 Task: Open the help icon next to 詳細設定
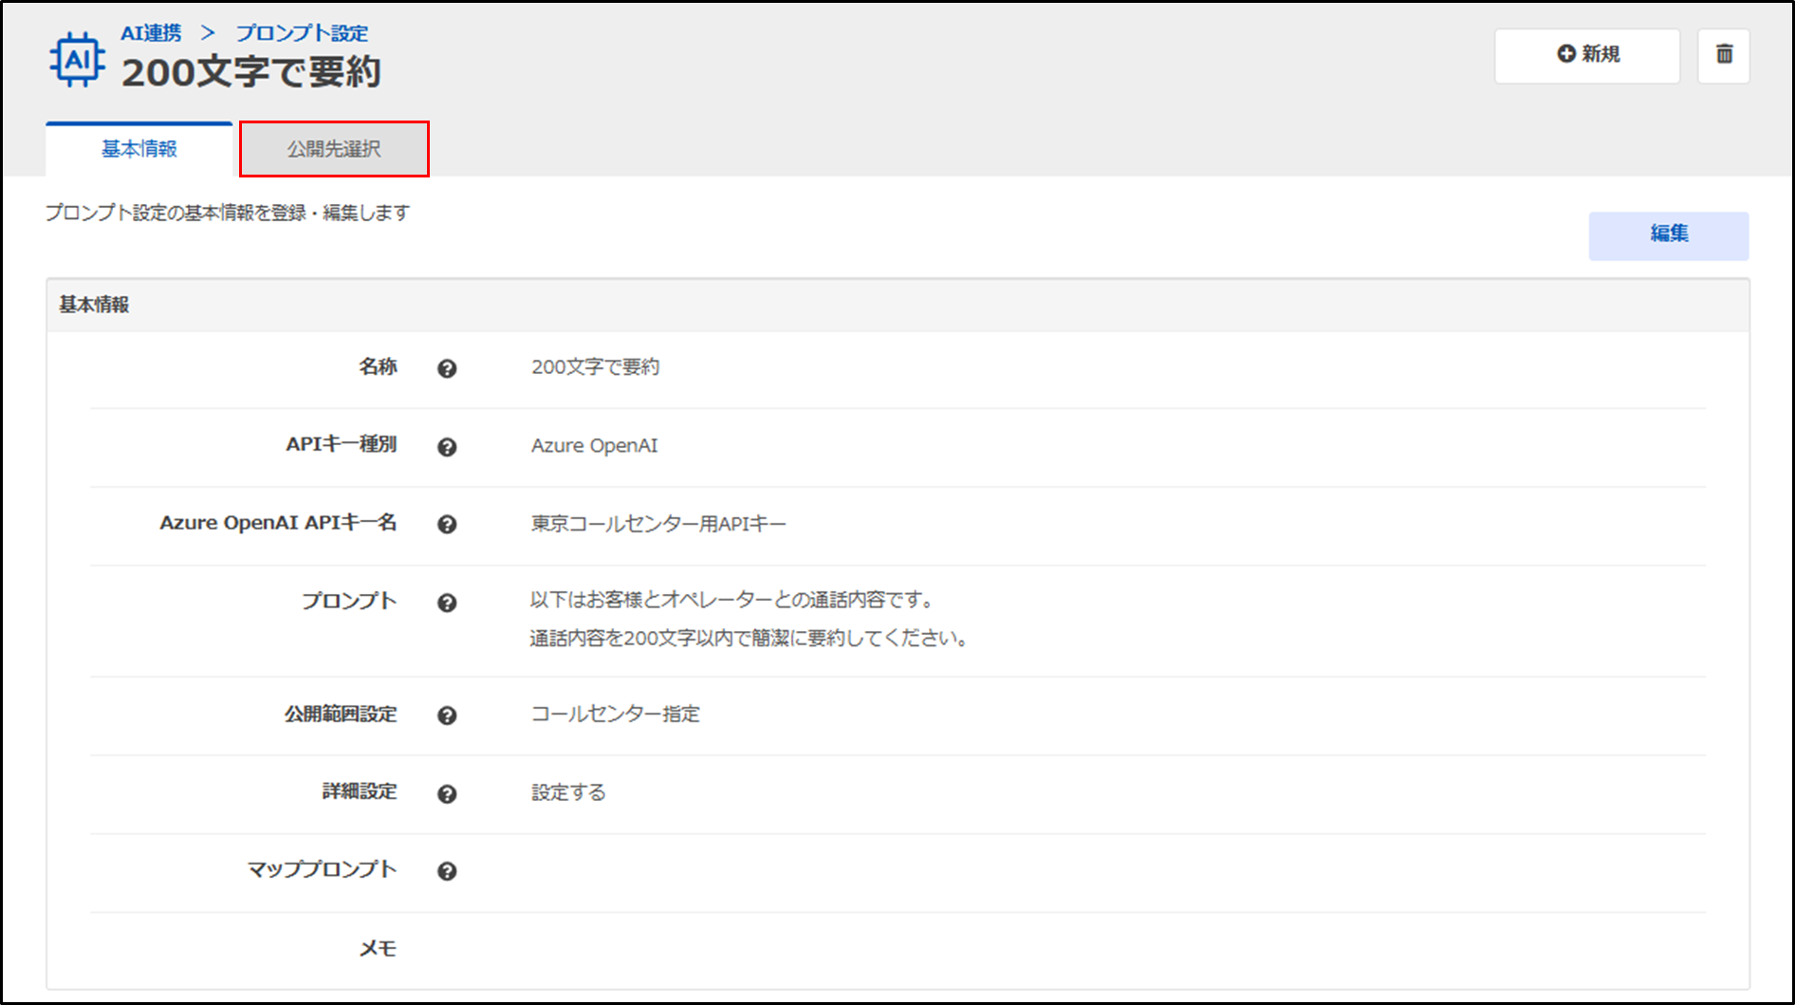coord(447,794)
